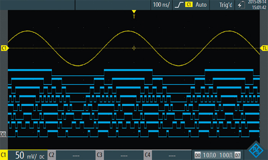Image resolution: width=268 pixels, height=160 pixels.
Task: Click the trigger source C1 yellow badge
Action: coord(188,5)
